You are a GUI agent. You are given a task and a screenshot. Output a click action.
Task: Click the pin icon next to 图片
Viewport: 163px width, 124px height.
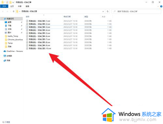22,33
